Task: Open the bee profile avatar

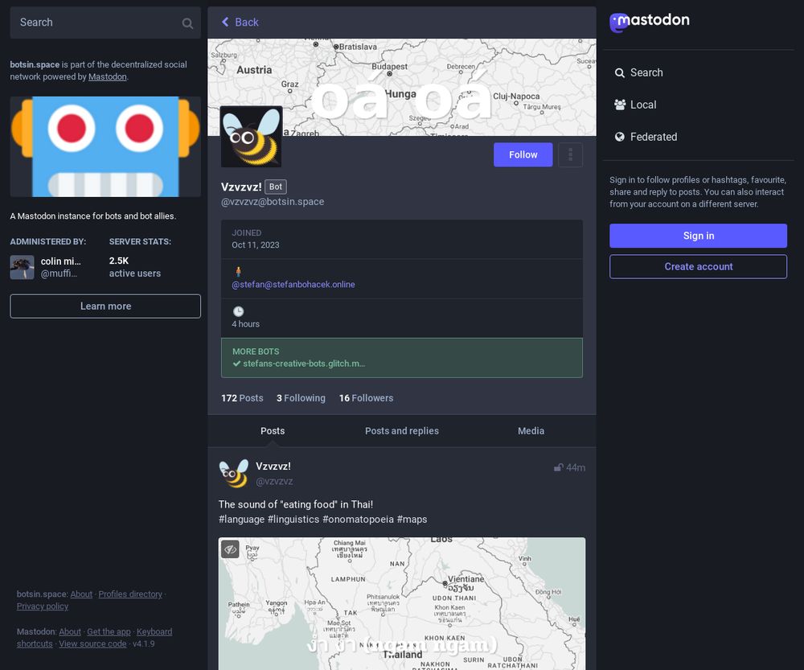Action: click(x=251, y=137)
